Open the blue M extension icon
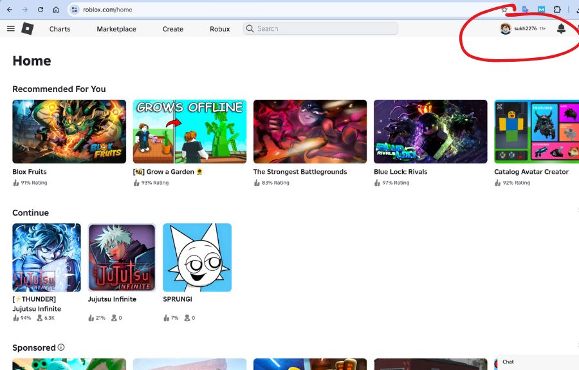The height and width of the screenshot is (370, 579). point(541,10)
